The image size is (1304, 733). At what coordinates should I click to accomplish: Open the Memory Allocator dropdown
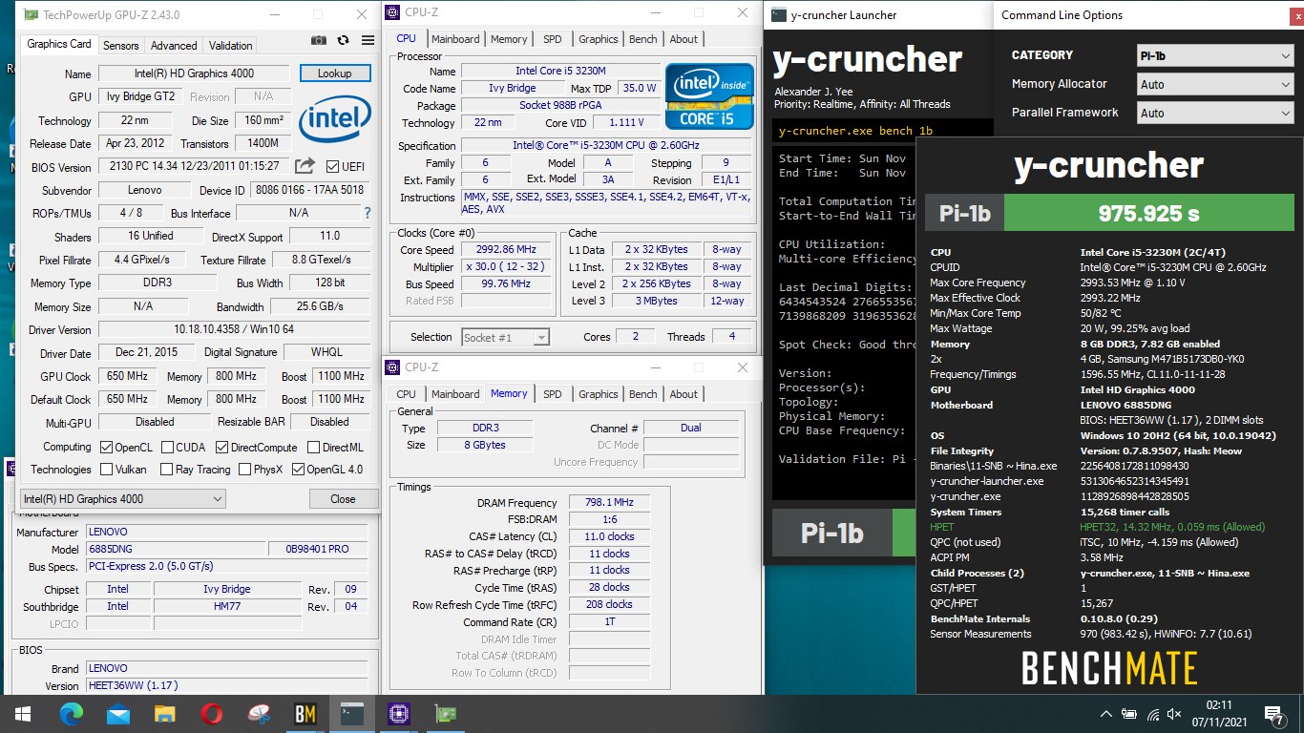[1215, 84]
